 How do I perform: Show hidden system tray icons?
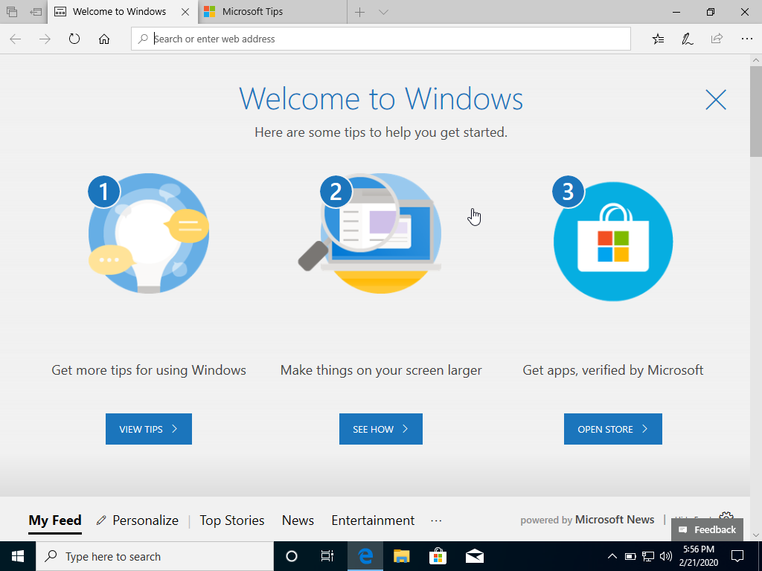click(x=612, y=556)
